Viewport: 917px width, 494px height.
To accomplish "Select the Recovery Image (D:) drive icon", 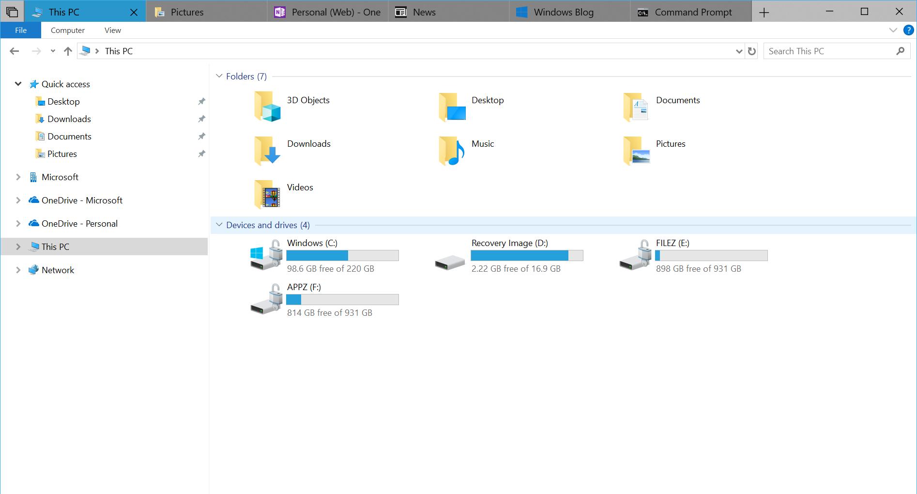I will pyautogui.click(x=450, y=263).
